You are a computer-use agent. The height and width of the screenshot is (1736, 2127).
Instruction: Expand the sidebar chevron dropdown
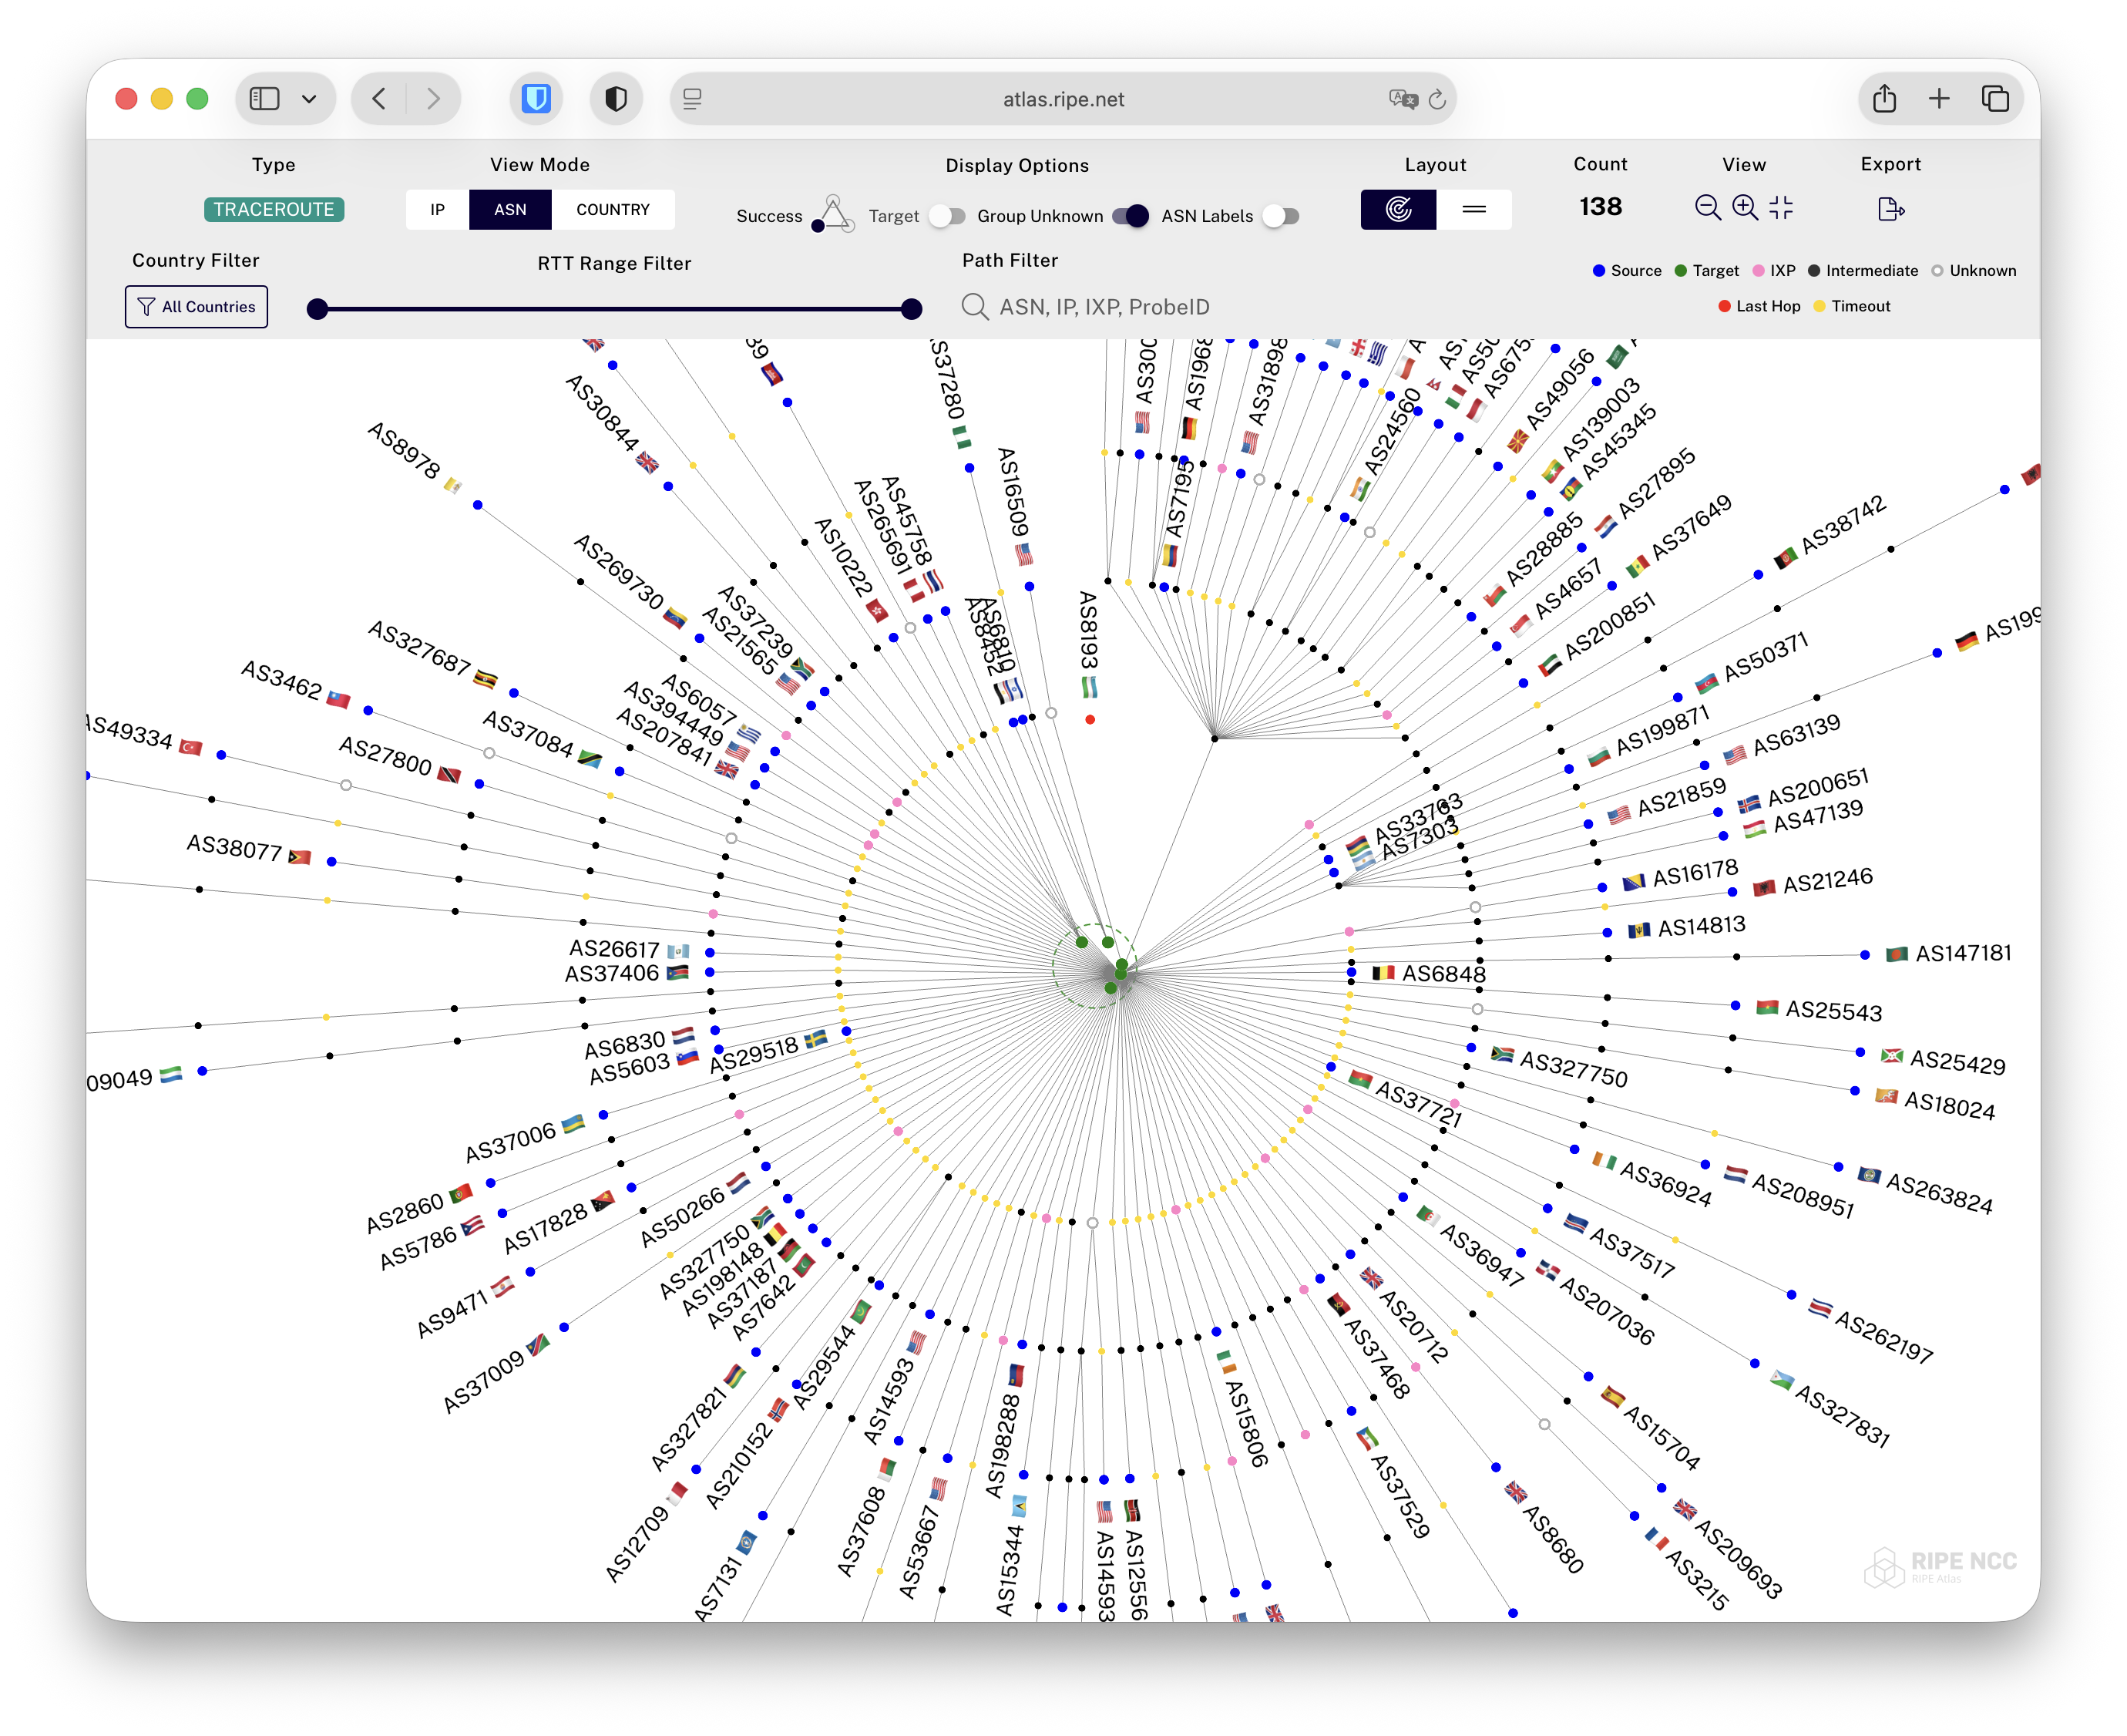coord(309,99)
